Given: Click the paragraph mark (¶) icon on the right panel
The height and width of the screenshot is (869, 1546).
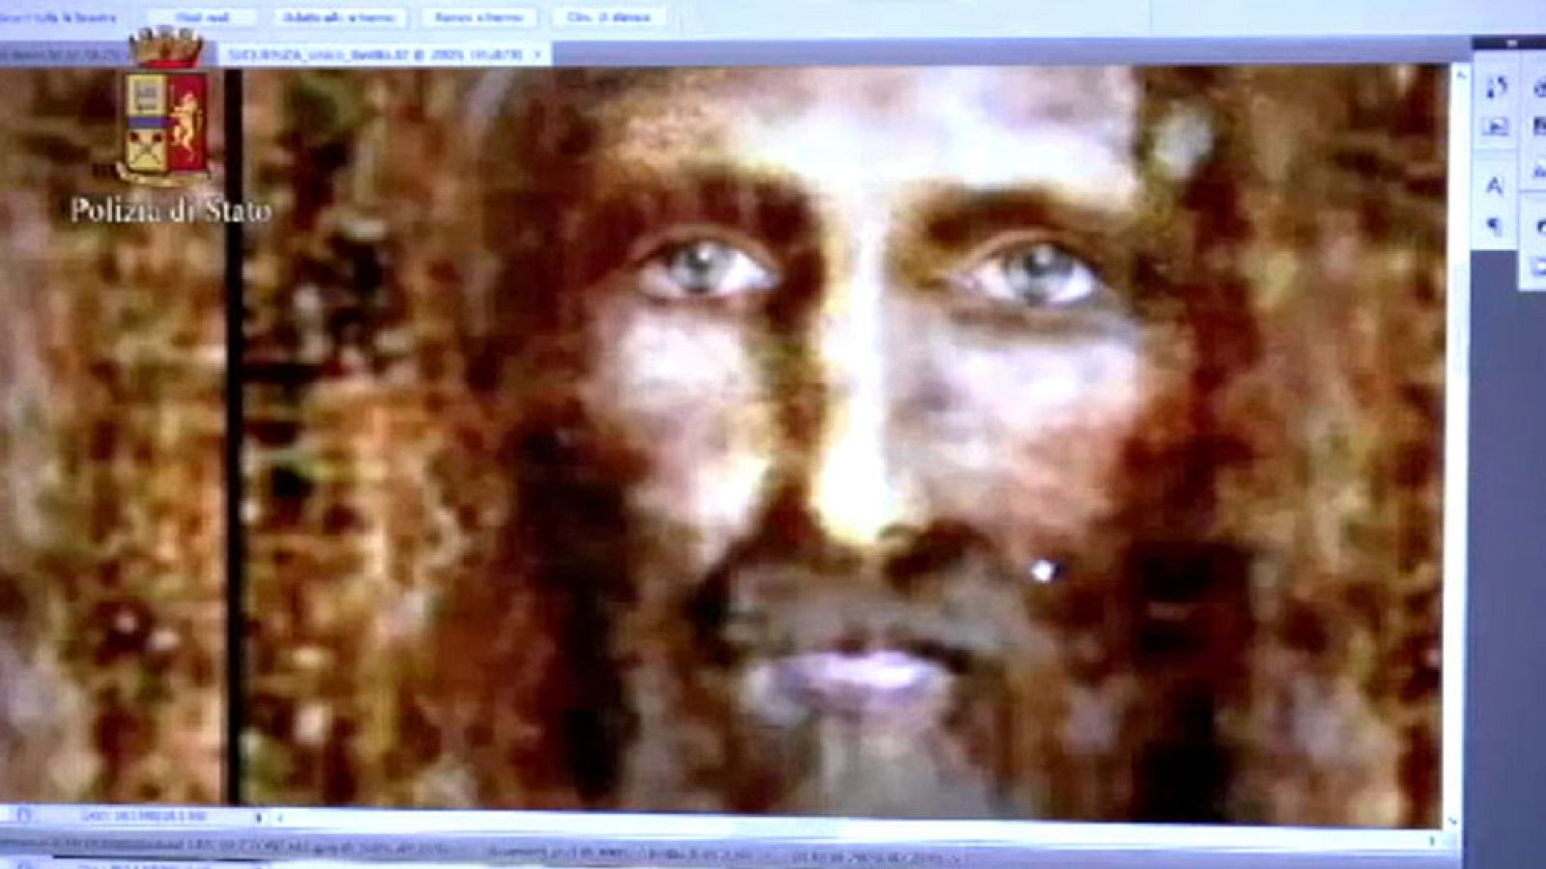Looking at the screenshot, I should pos(1493,221).
